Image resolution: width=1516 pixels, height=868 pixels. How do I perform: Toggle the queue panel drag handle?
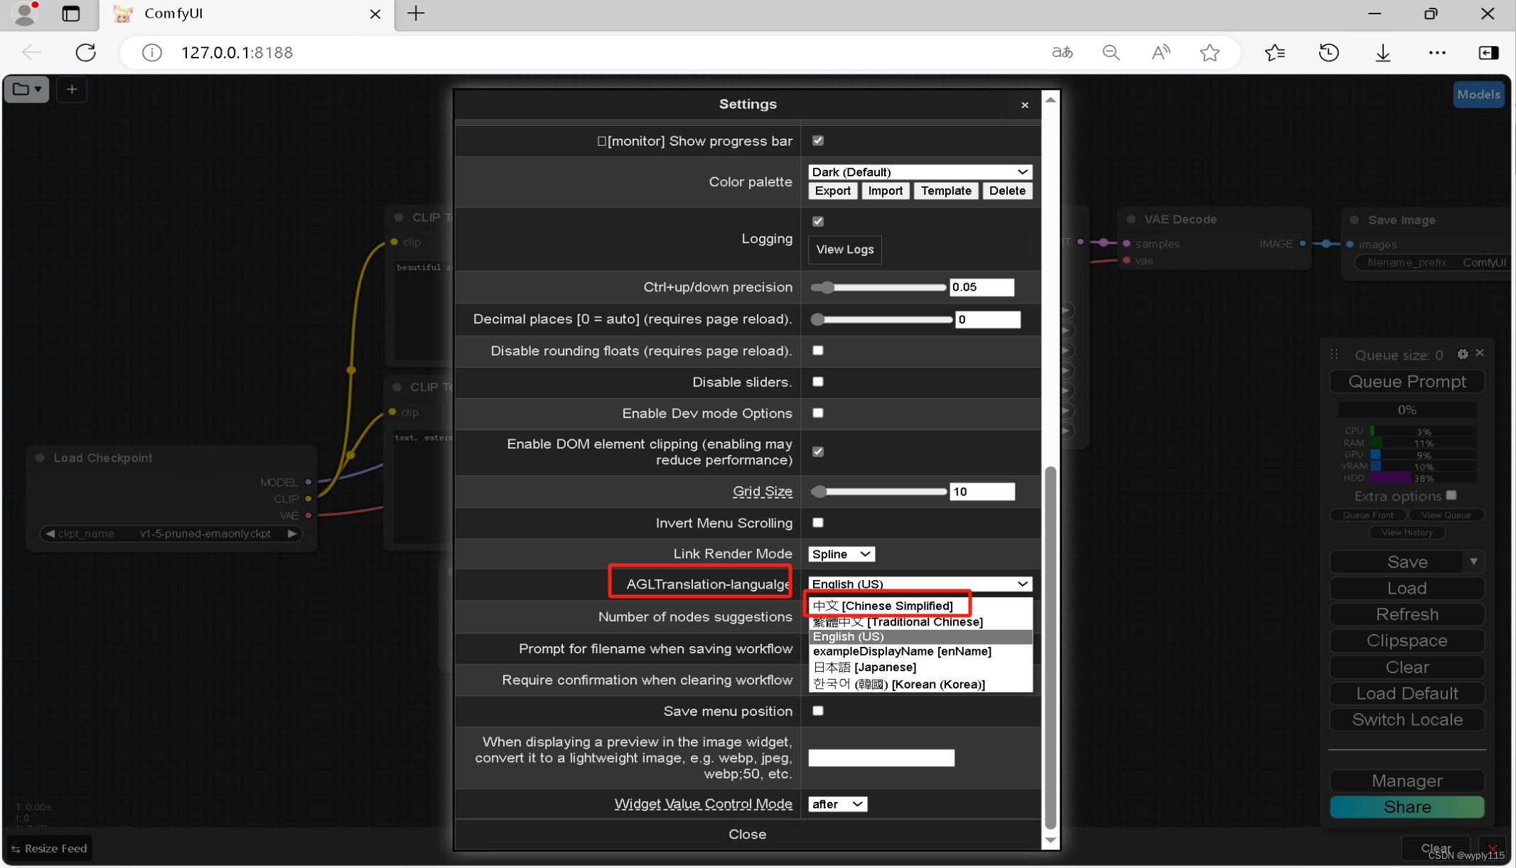click(x=1334, y=354)
